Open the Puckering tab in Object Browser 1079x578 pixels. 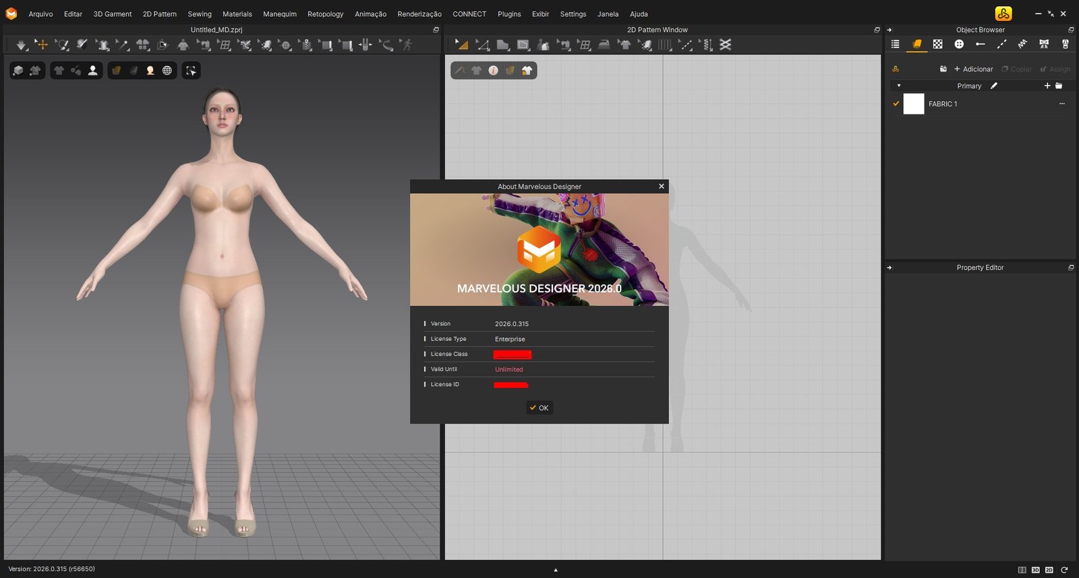[1022, 44]
